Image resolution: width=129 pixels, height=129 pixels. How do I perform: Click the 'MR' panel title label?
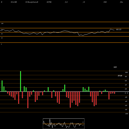[115, 67]
